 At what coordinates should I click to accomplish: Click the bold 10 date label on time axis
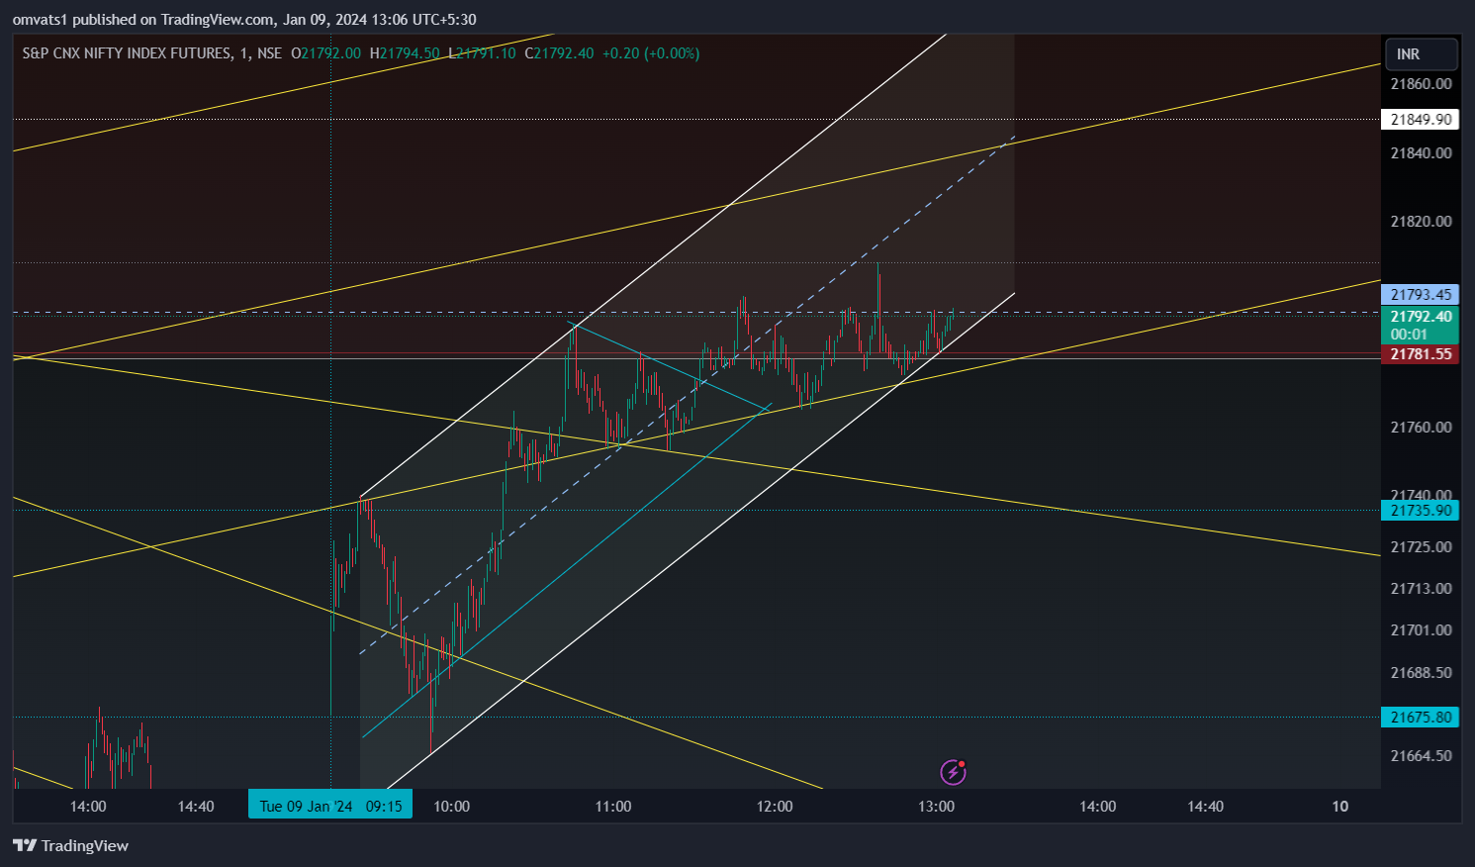[x=1339, y=806]
